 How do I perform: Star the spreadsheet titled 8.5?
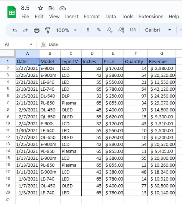(40, 8)
